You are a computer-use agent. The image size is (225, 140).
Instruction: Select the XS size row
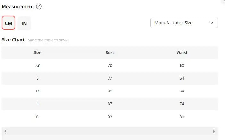click(37, 66)
